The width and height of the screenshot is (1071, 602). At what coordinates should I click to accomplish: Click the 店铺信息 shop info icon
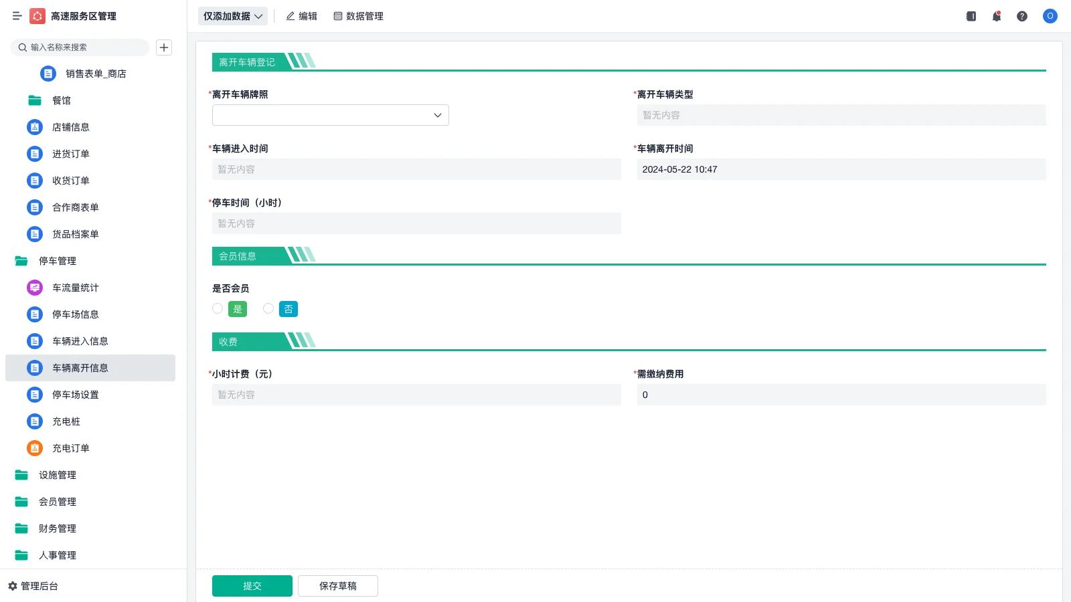(34, 127)
